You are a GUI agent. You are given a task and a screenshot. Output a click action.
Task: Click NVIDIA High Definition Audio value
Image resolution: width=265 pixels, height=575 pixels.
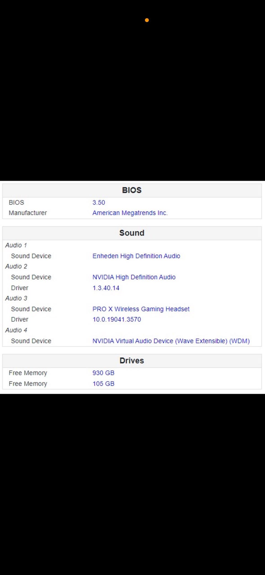click(x=134, y=277)
